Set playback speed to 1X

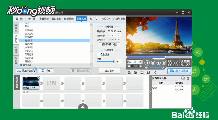(135, 62)
